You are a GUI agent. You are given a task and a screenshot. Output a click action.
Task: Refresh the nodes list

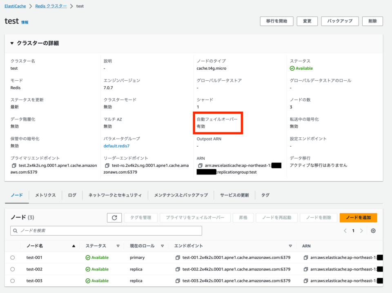[x=114, y=217]
